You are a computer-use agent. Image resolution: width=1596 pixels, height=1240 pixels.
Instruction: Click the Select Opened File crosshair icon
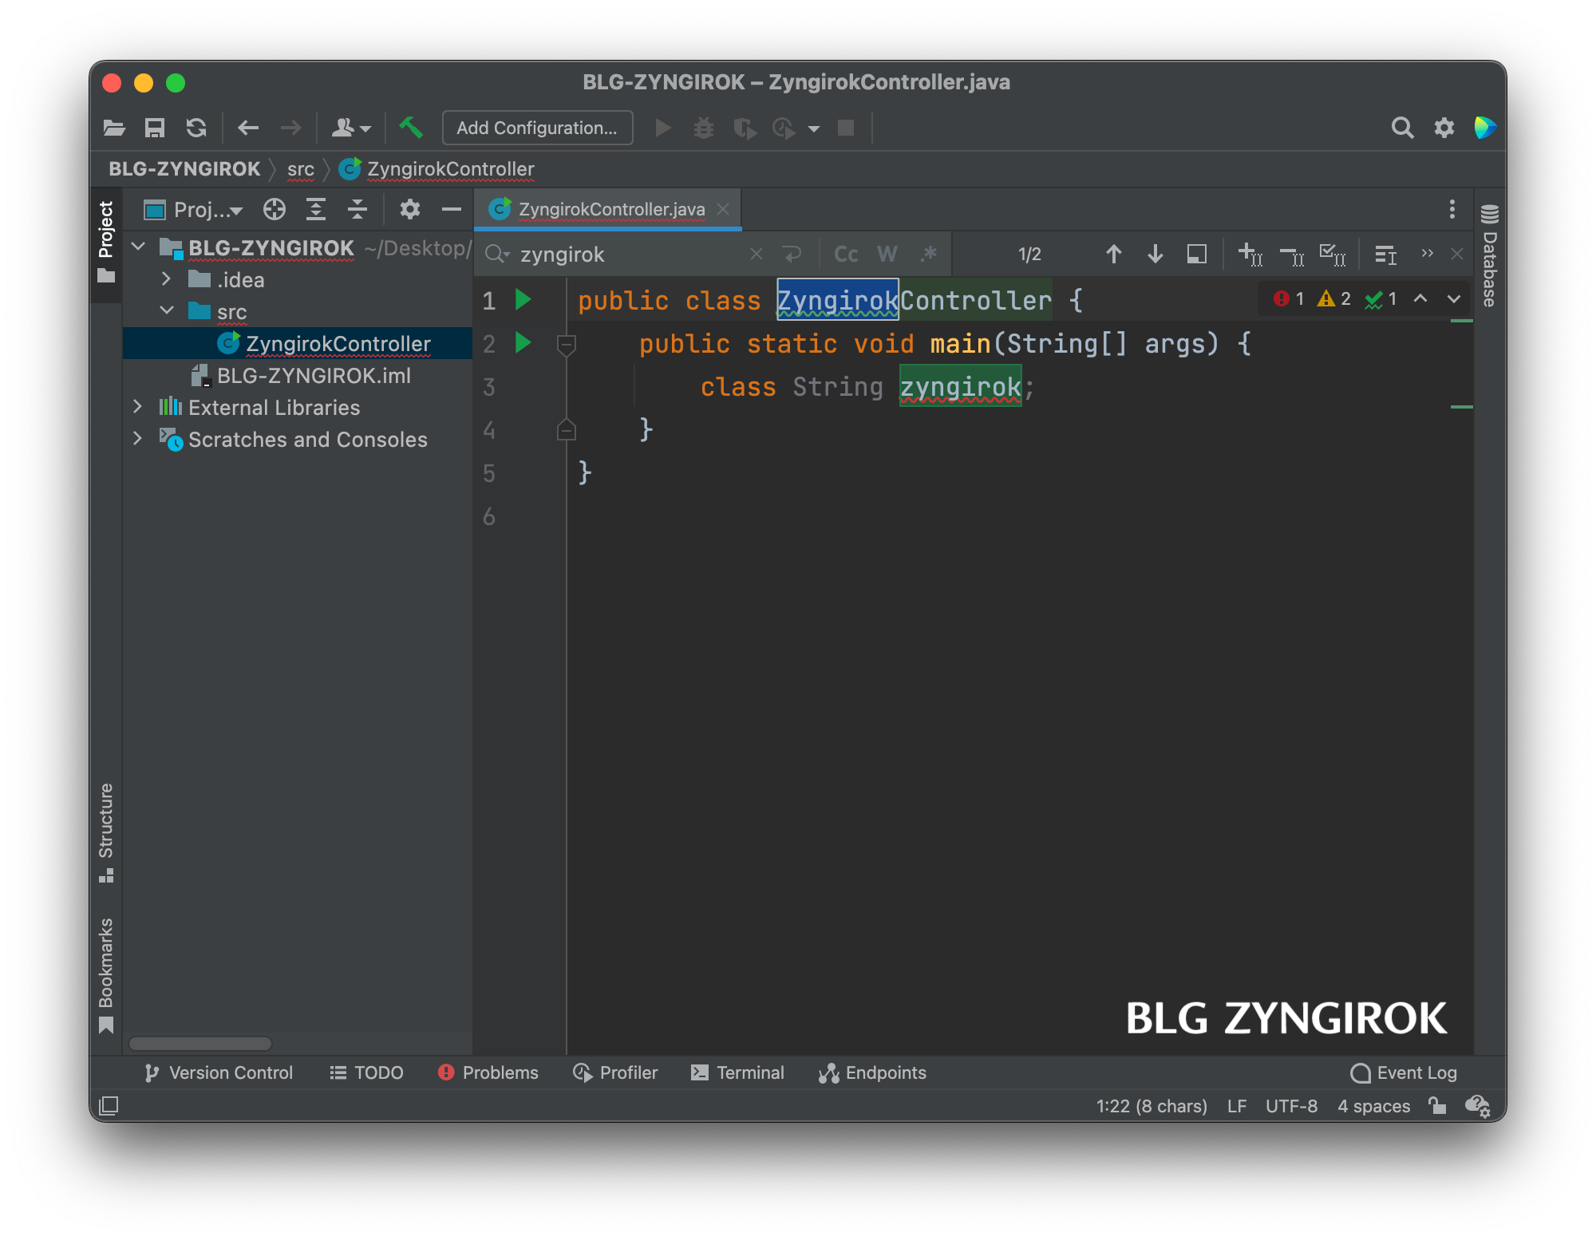(x=274, y=210)
